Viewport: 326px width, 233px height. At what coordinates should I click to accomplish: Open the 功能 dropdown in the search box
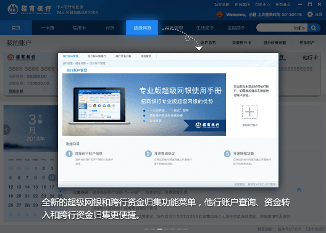(299, 28)
